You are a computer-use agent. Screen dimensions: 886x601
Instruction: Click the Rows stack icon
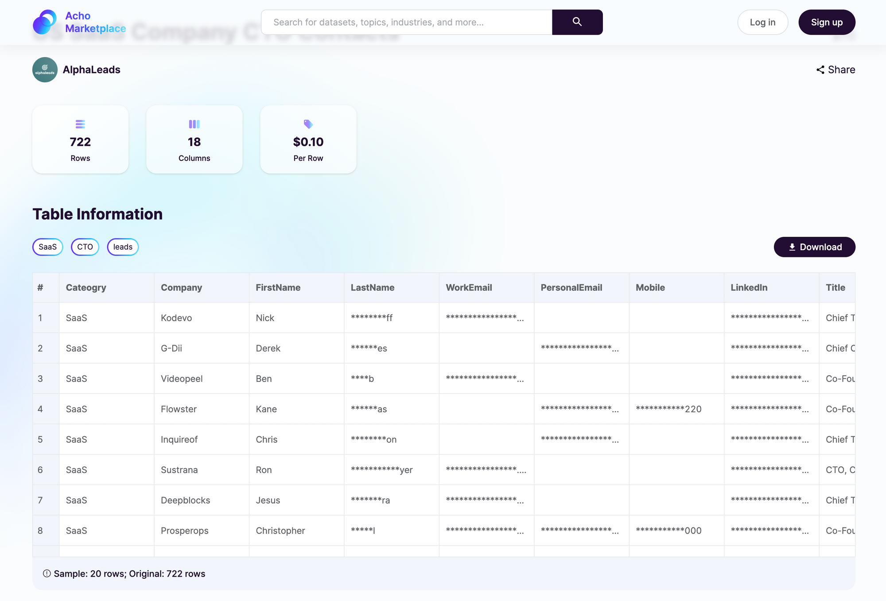pyautogui.click(x=80, y=124)
